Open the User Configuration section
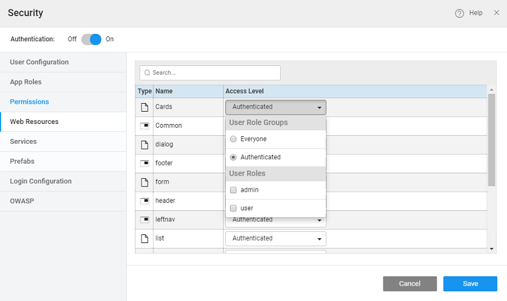This screenshot has height=301, width=507. (x=40, y=62)
